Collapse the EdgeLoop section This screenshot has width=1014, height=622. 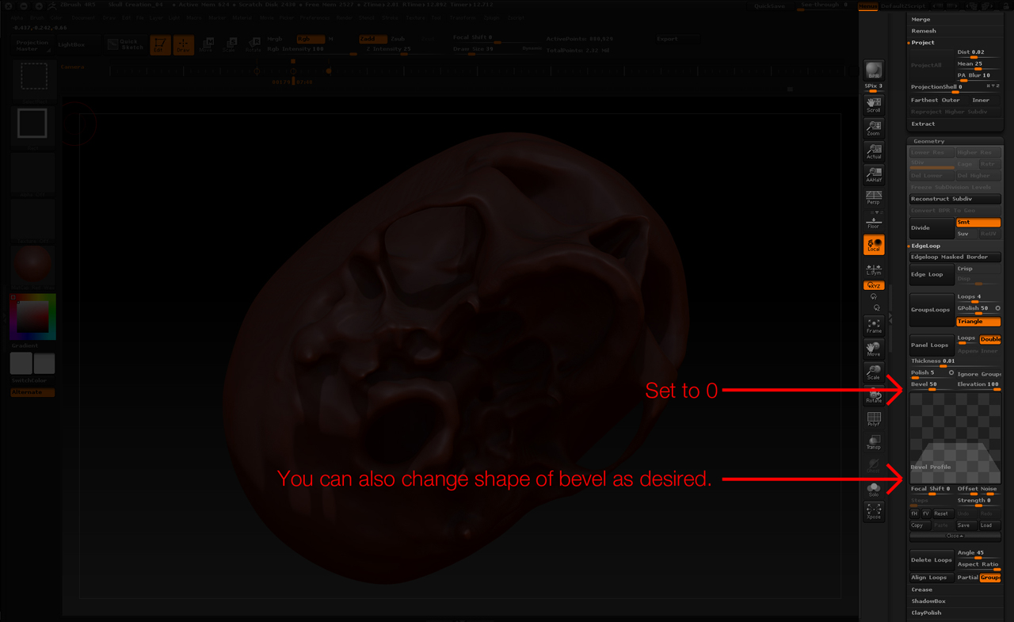tap(925, 246)
